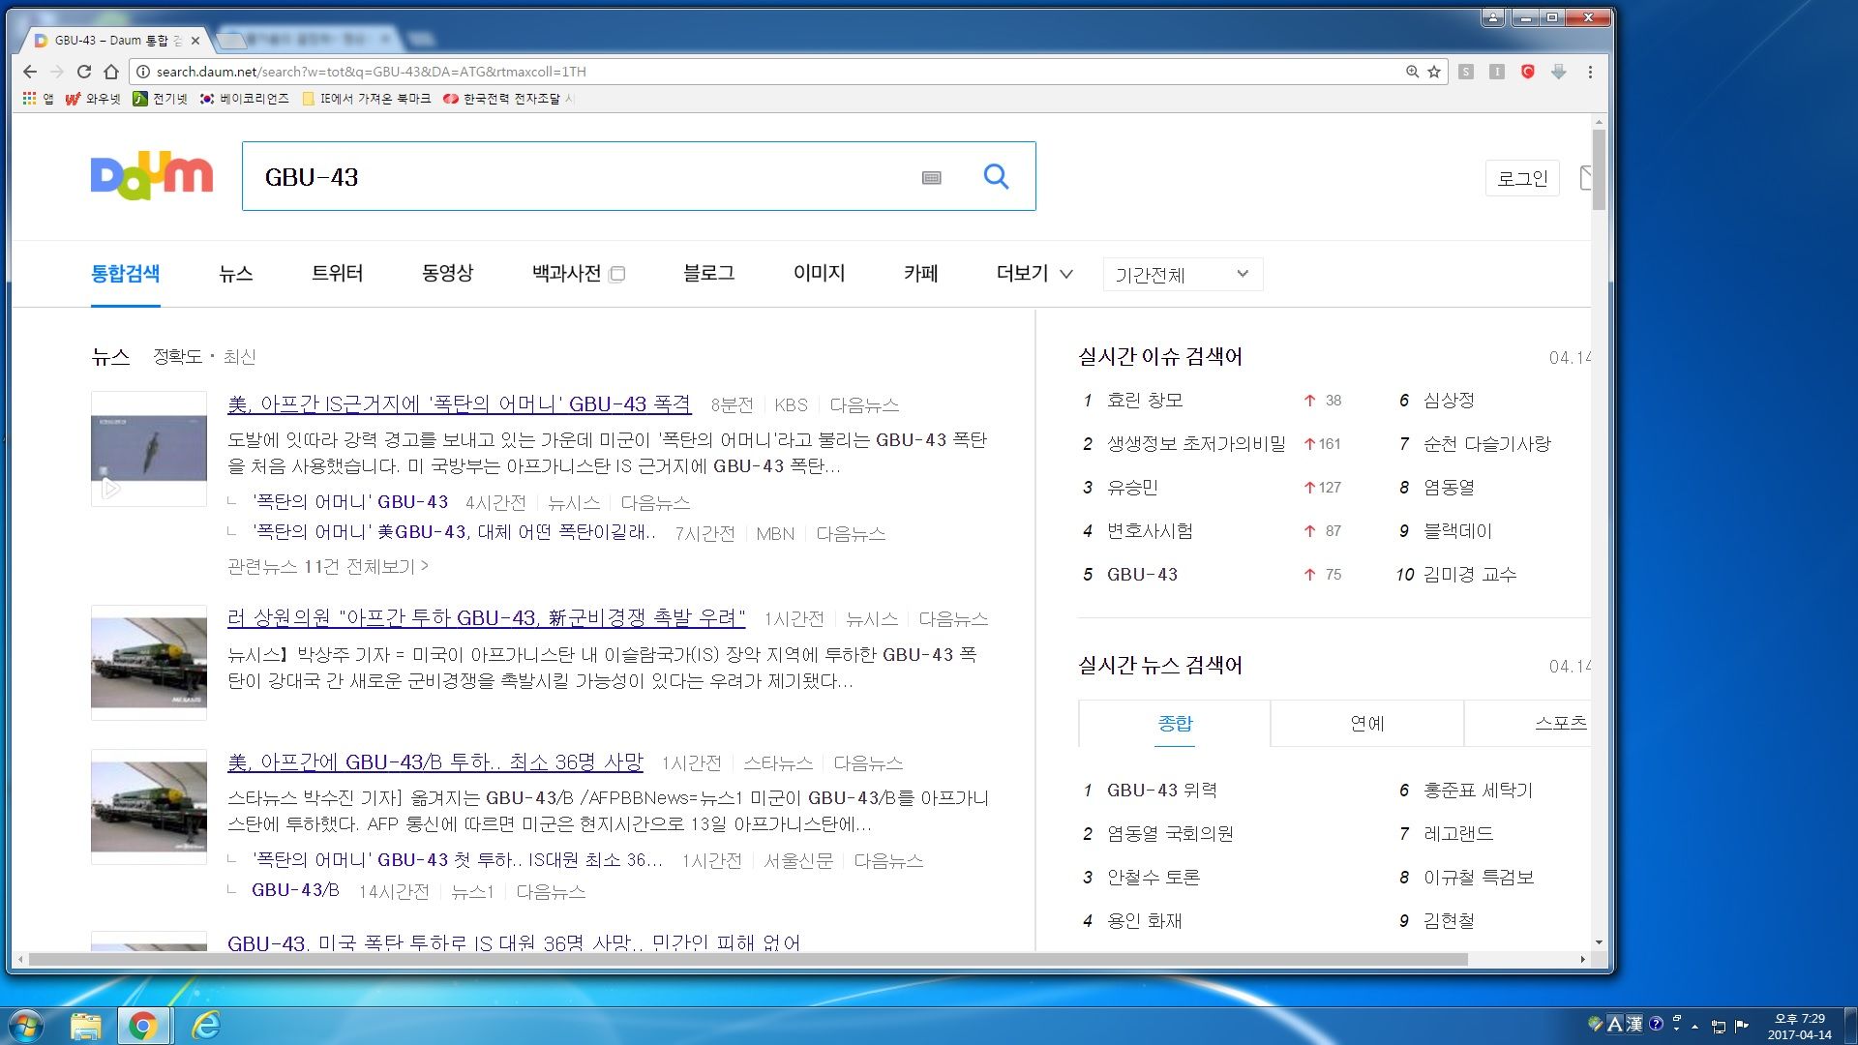The width and height of the screenshot is (1858, 1045).
Task: Click news keyword 안철수 토론
Action: coord(1154,878)
